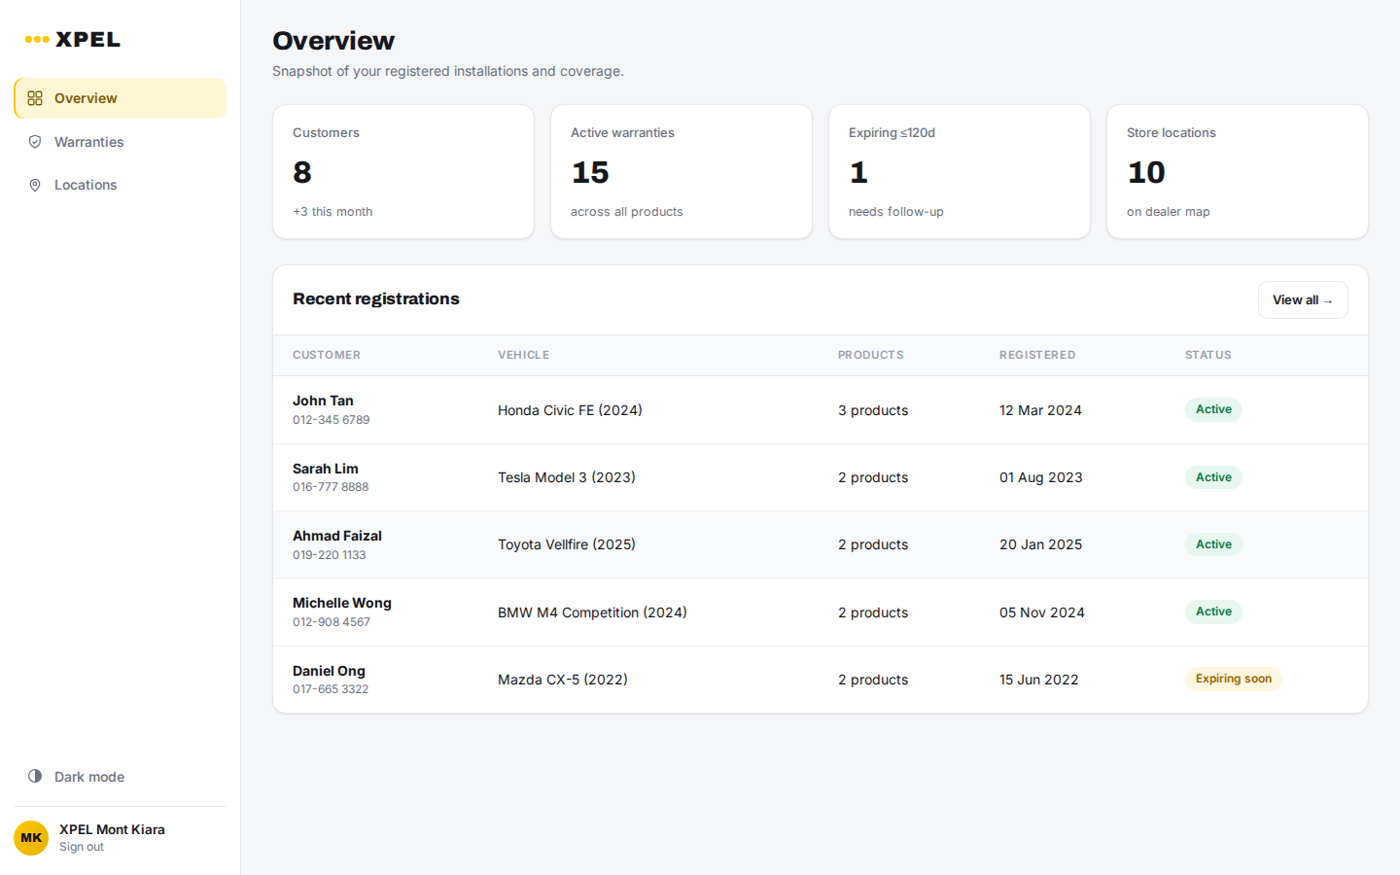This screenshot has width=1400, height=875.
Task: Open the Expiring ≤120d stat card
Action: pyautogui.click(x=960, y=172)
